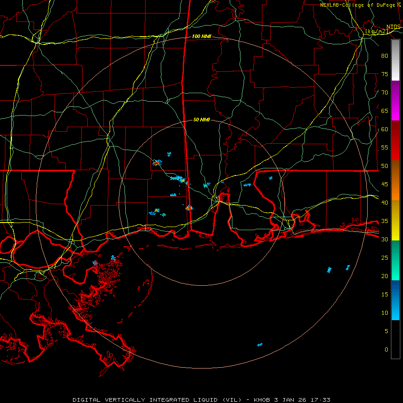The image size is (403, 403).
Task: Click the scale value 15
Action: pyautogui.click(x=385, y=294)
